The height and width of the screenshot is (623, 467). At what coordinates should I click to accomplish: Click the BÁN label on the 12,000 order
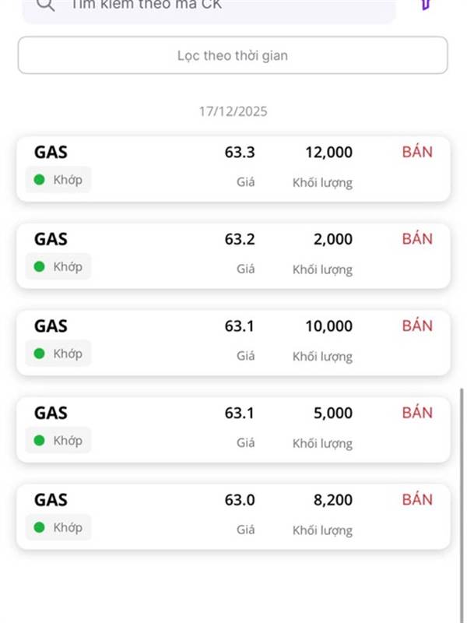(417, 152)
